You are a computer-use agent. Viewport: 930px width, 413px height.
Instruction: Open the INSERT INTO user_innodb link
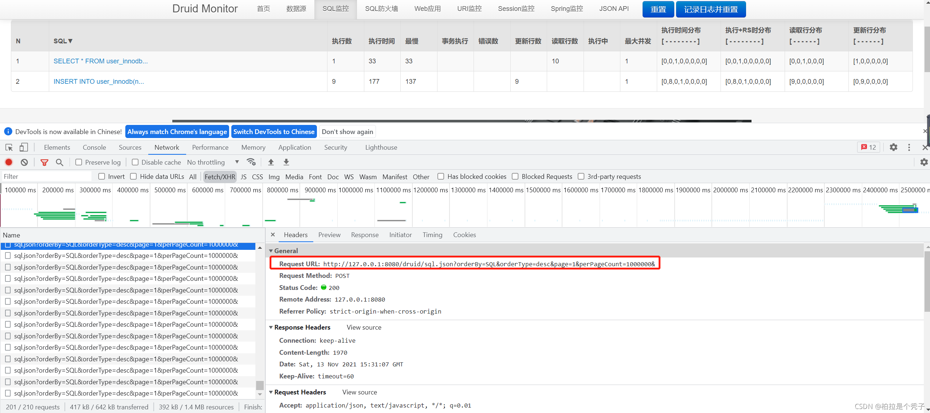click(x=99, y=82)
